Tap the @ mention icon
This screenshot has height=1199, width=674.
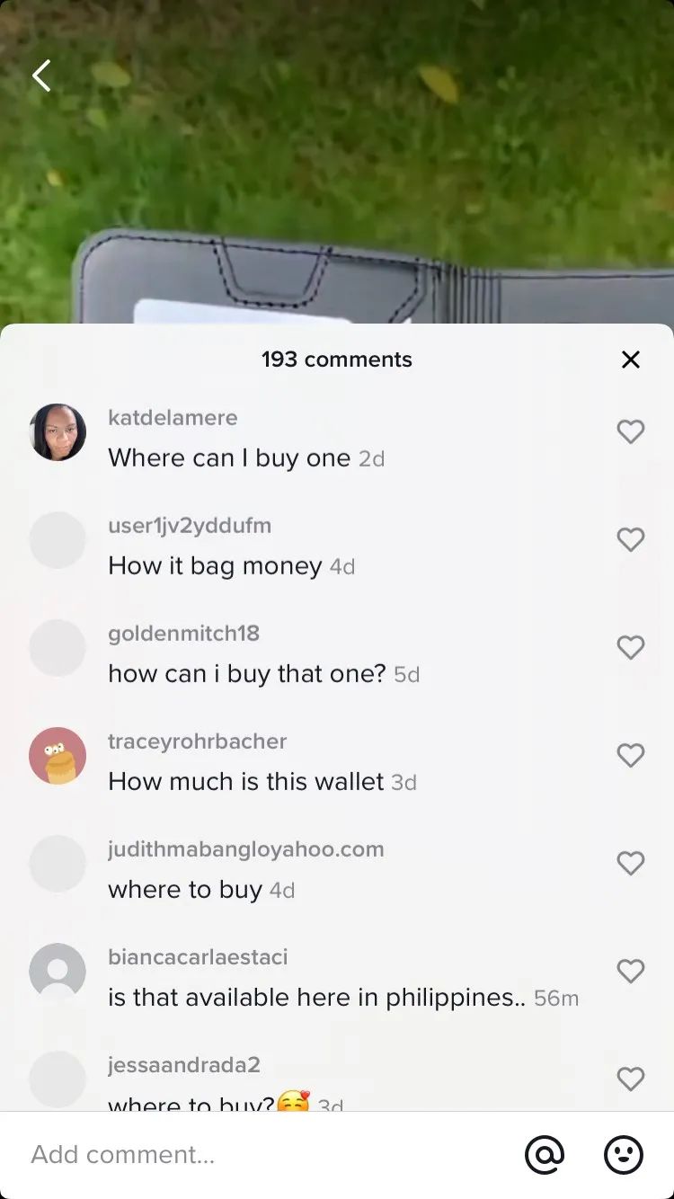pos(545,1154)
